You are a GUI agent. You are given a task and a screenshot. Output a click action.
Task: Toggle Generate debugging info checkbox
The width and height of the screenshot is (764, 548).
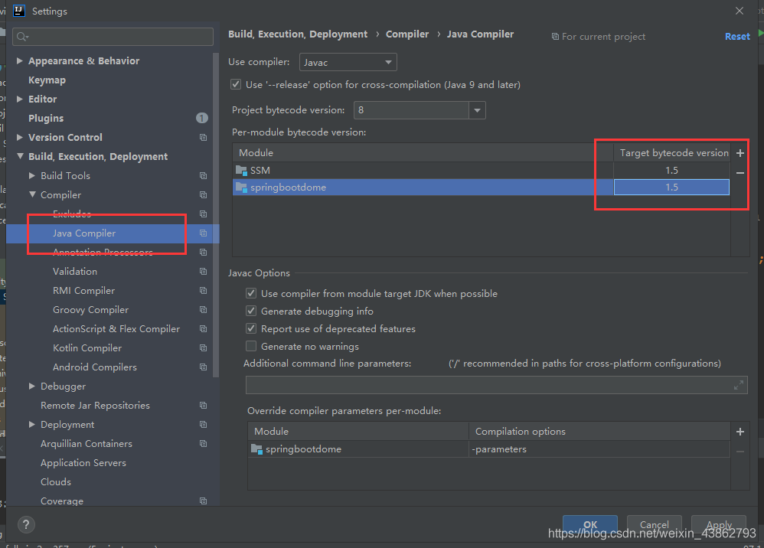(x=251, y=312)
